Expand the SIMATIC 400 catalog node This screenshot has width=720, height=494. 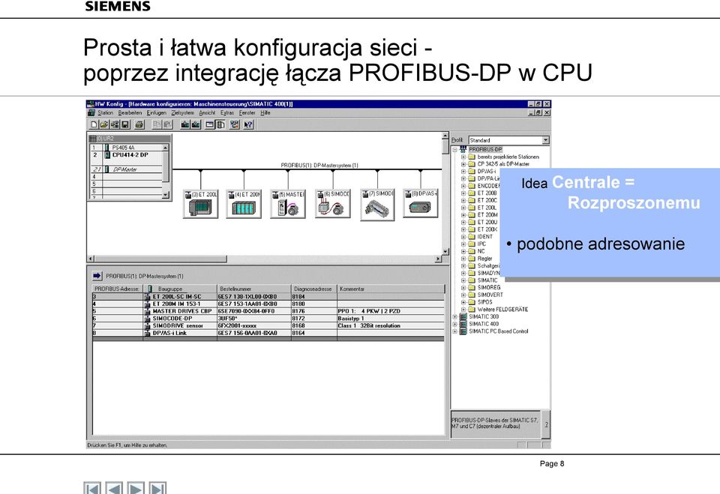click(x=455, y=324)
